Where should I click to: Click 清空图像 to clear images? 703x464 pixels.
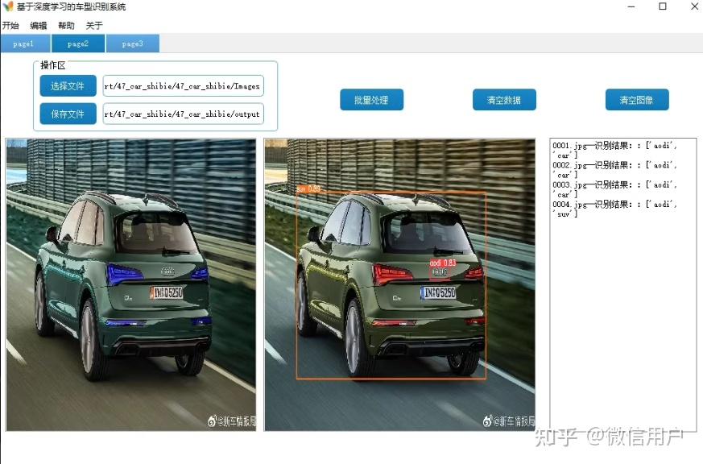point(637,99)
